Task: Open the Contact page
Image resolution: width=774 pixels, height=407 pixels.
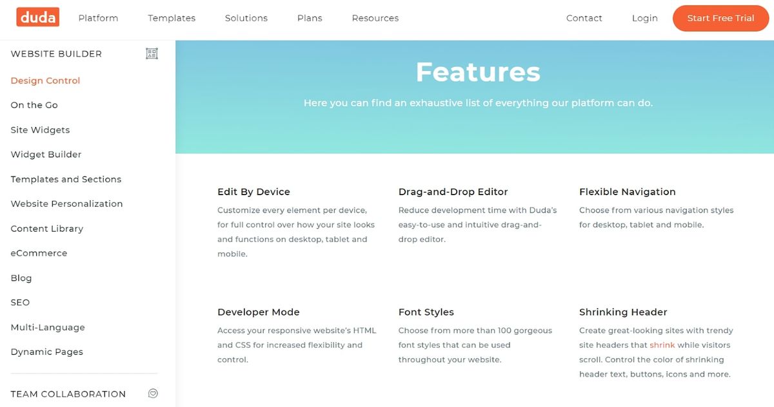Action: (x=584, y=18)
